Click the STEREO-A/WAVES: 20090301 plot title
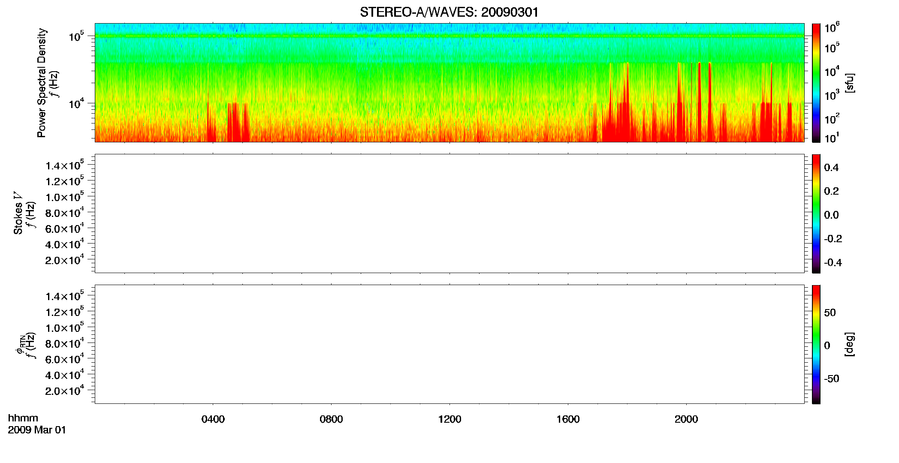This screenshot has height=463, width=899. [449, 12]
